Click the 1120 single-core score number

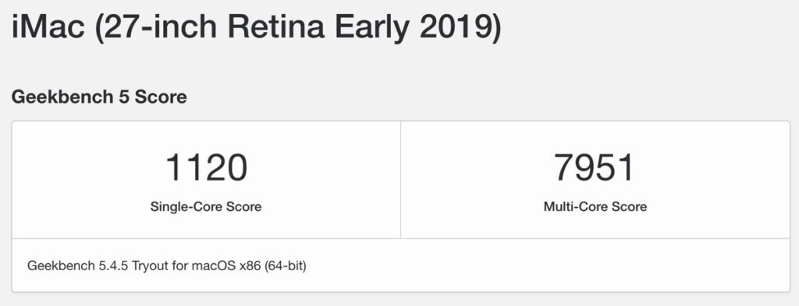(x=206, y=167)
